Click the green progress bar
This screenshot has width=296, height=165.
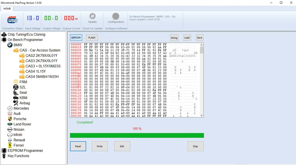click(137, 135)
